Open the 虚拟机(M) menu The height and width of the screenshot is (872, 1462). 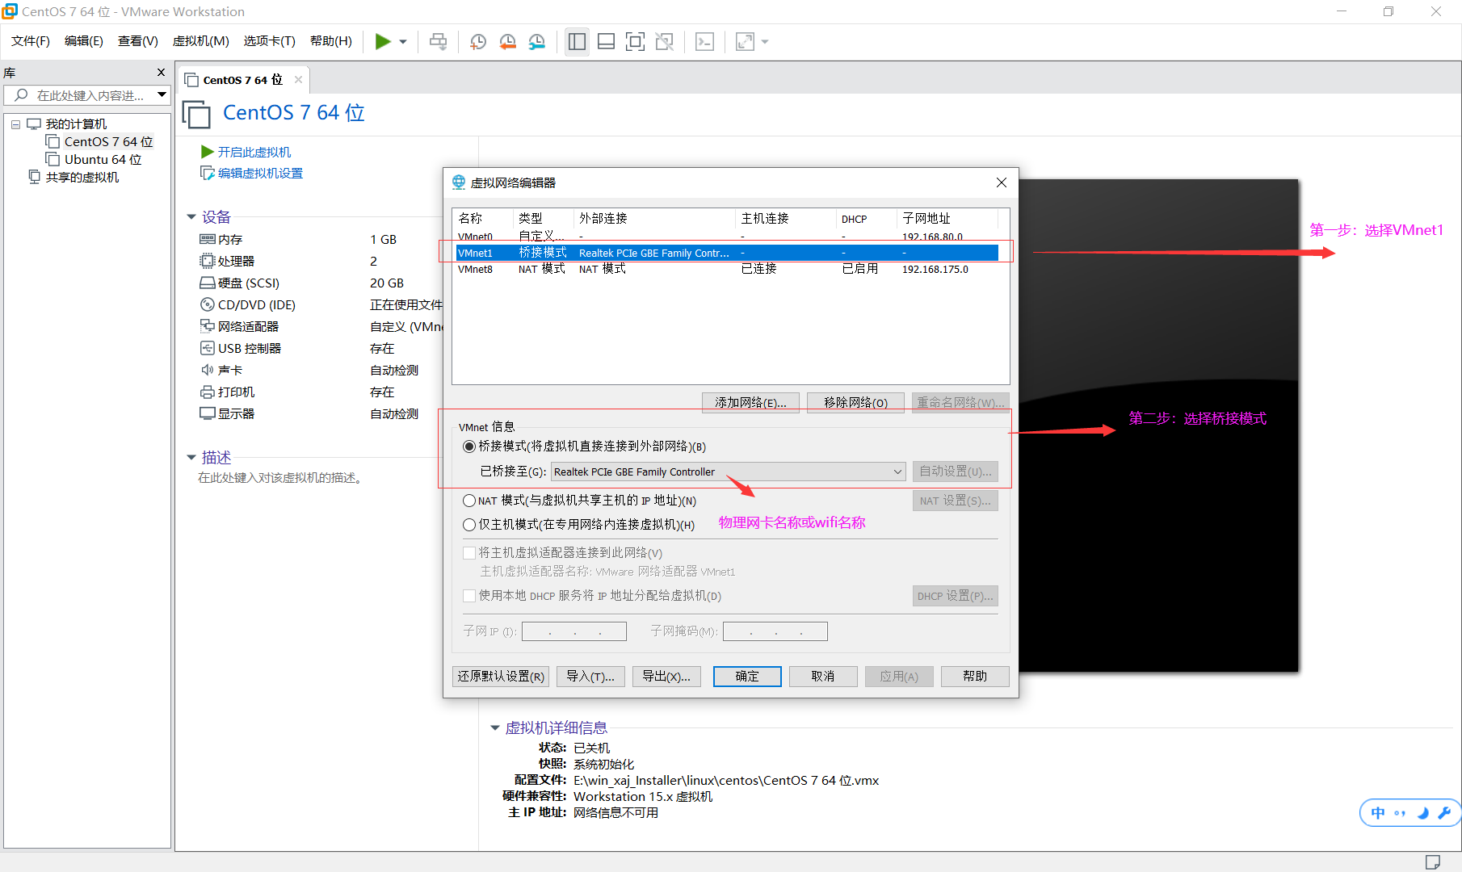pyautogui.click(x=201, y=41)
